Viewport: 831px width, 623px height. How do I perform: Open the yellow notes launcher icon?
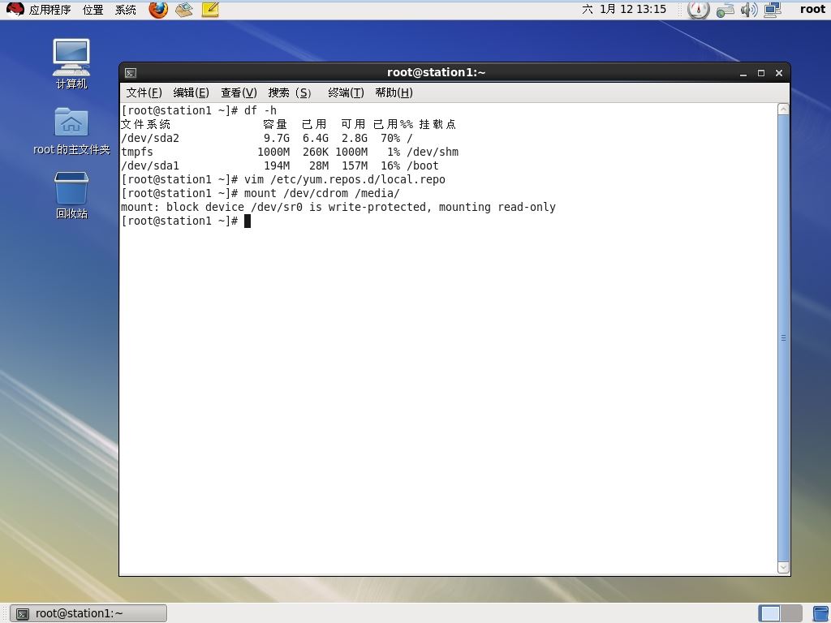tap(210, 10)
